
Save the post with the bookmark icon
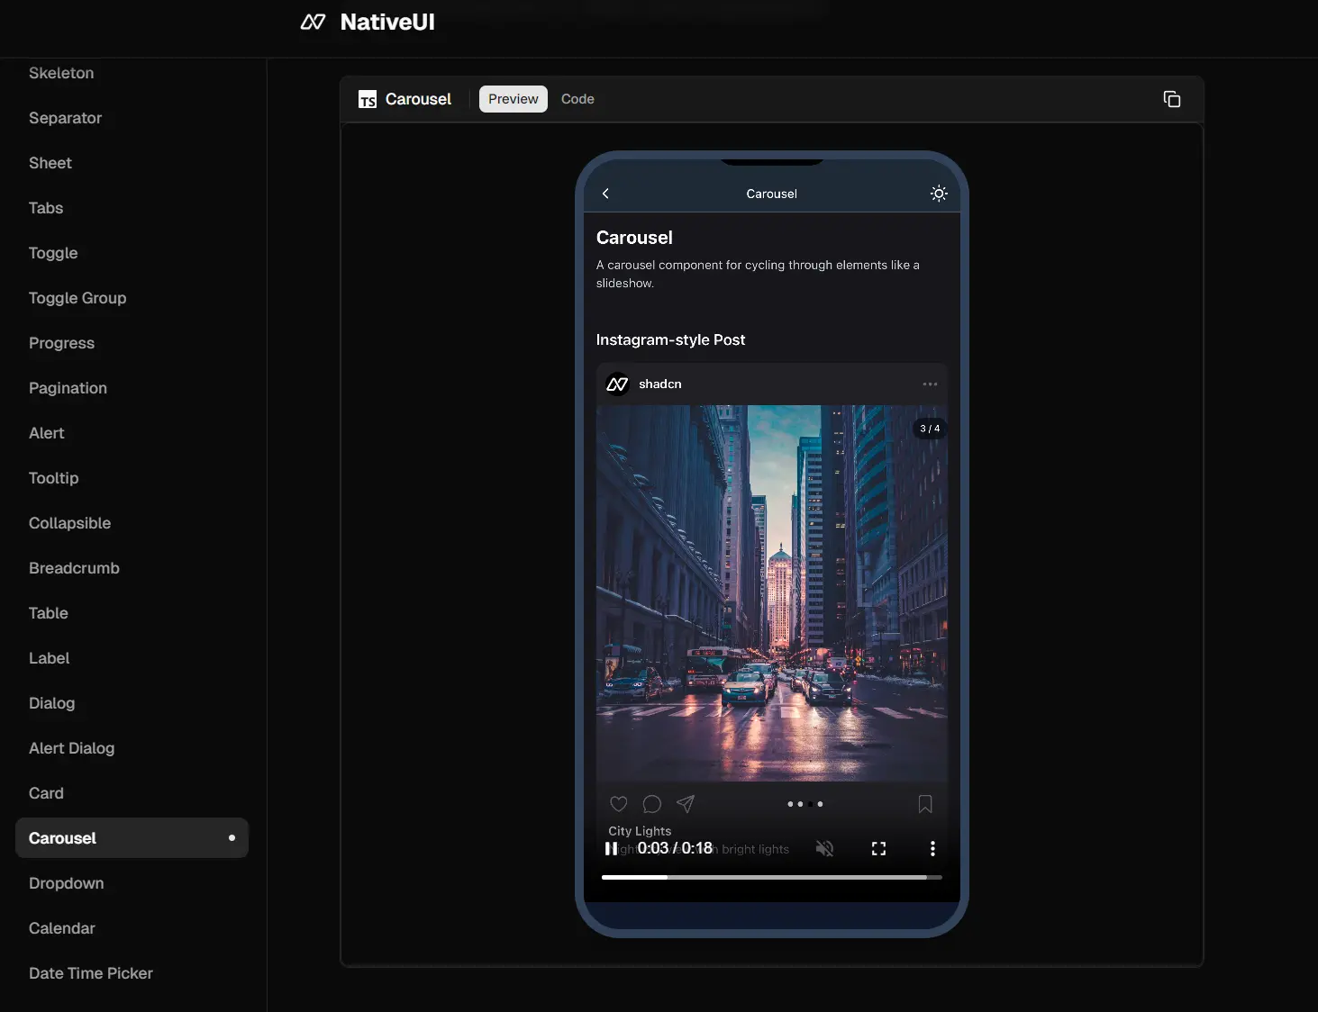click(925, 804)
